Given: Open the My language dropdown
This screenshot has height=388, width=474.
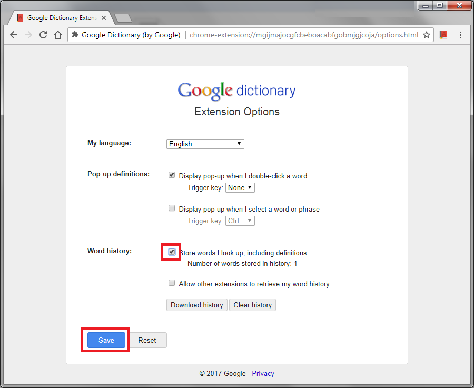Looking at the screenshot, I should [x=205, y=144].
